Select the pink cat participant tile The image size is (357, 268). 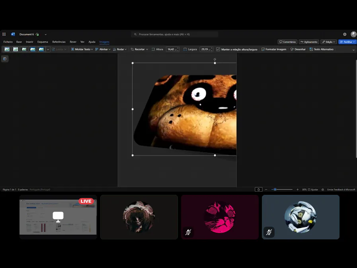[x=220, y=217]
